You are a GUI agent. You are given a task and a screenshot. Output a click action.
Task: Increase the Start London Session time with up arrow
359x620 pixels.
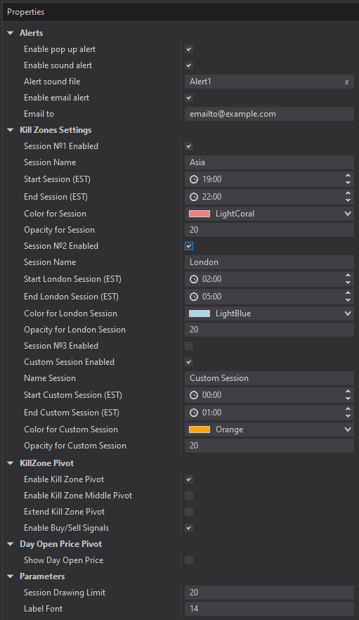tap(348, 276)
